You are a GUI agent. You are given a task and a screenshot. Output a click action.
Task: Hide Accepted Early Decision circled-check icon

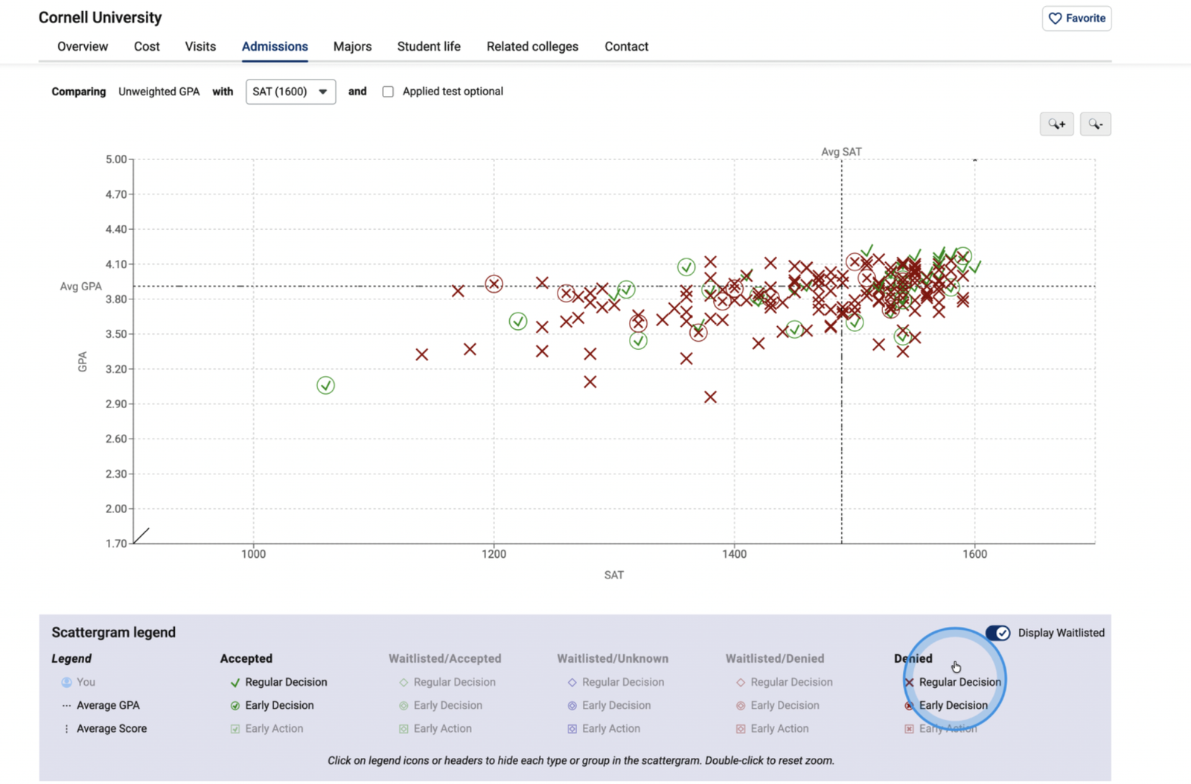[x=235, y=705]
